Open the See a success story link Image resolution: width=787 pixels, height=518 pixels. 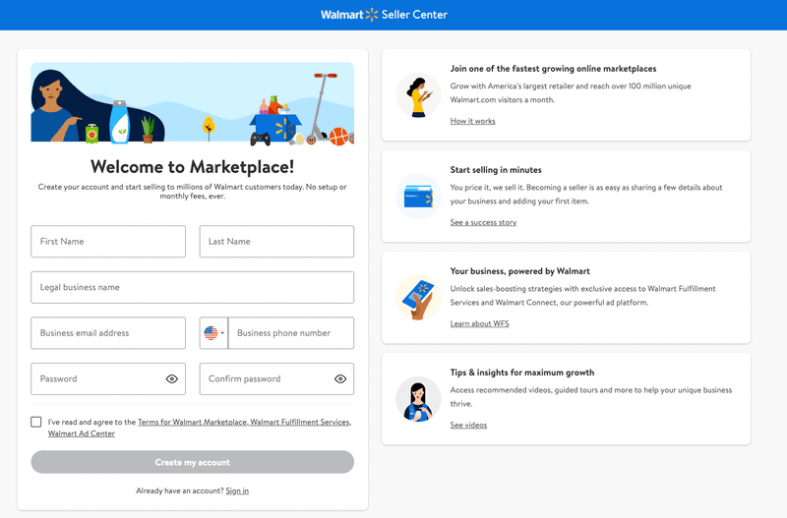483,222
